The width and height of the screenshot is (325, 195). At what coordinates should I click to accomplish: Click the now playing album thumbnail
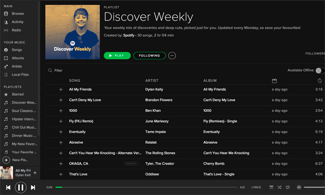pos(6,173)
